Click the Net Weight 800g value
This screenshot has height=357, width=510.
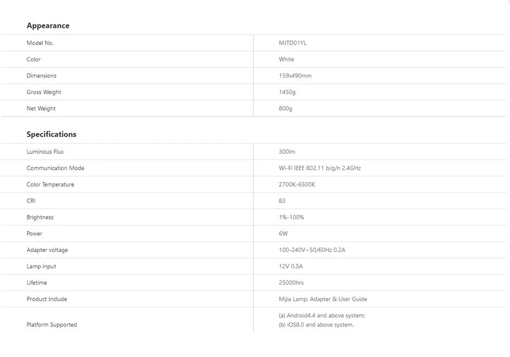(x=285, y=108)
